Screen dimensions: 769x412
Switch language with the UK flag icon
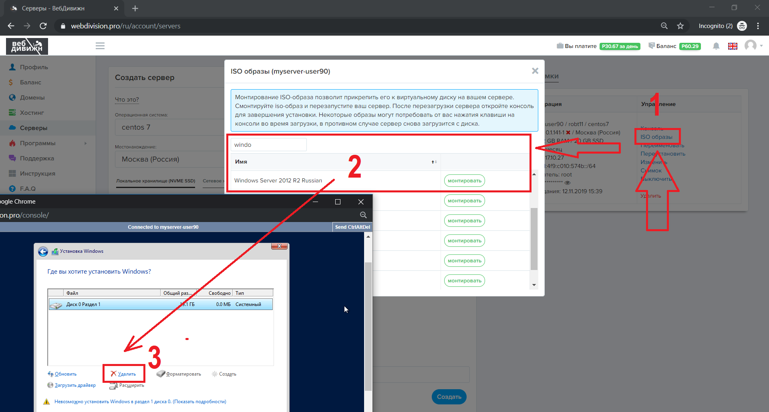733,46
